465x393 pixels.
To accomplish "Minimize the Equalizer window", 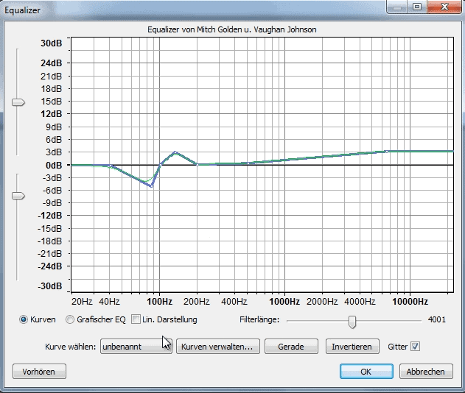I will (x=397, y=7).
